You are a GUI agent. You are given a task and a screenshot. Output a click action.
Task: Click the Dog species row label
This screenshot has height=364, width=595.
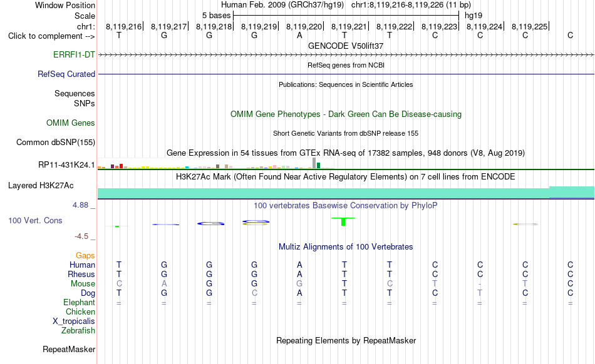[88, 293]
